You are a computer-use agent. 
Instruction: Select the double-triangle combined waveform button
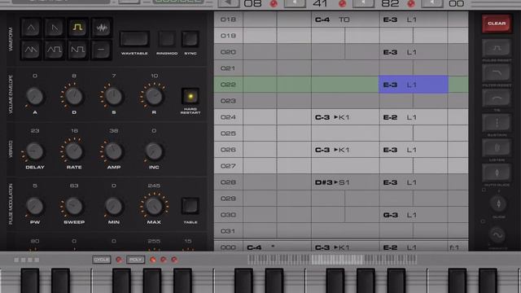(31, 50)
